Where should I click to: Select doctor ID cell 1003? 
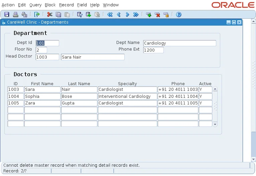(16, 89)
